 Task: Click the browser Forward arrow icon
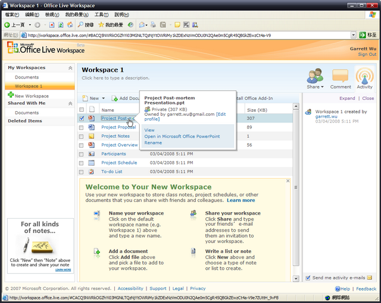coord(38,25)
